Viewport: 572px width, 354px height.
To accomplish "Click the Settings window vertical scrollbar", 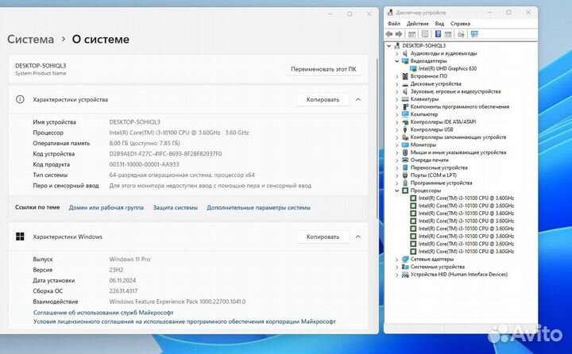I will [x=377, y=139].
